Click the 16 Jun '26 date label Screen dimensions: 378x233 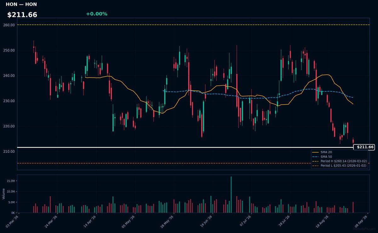pos(206,222)
